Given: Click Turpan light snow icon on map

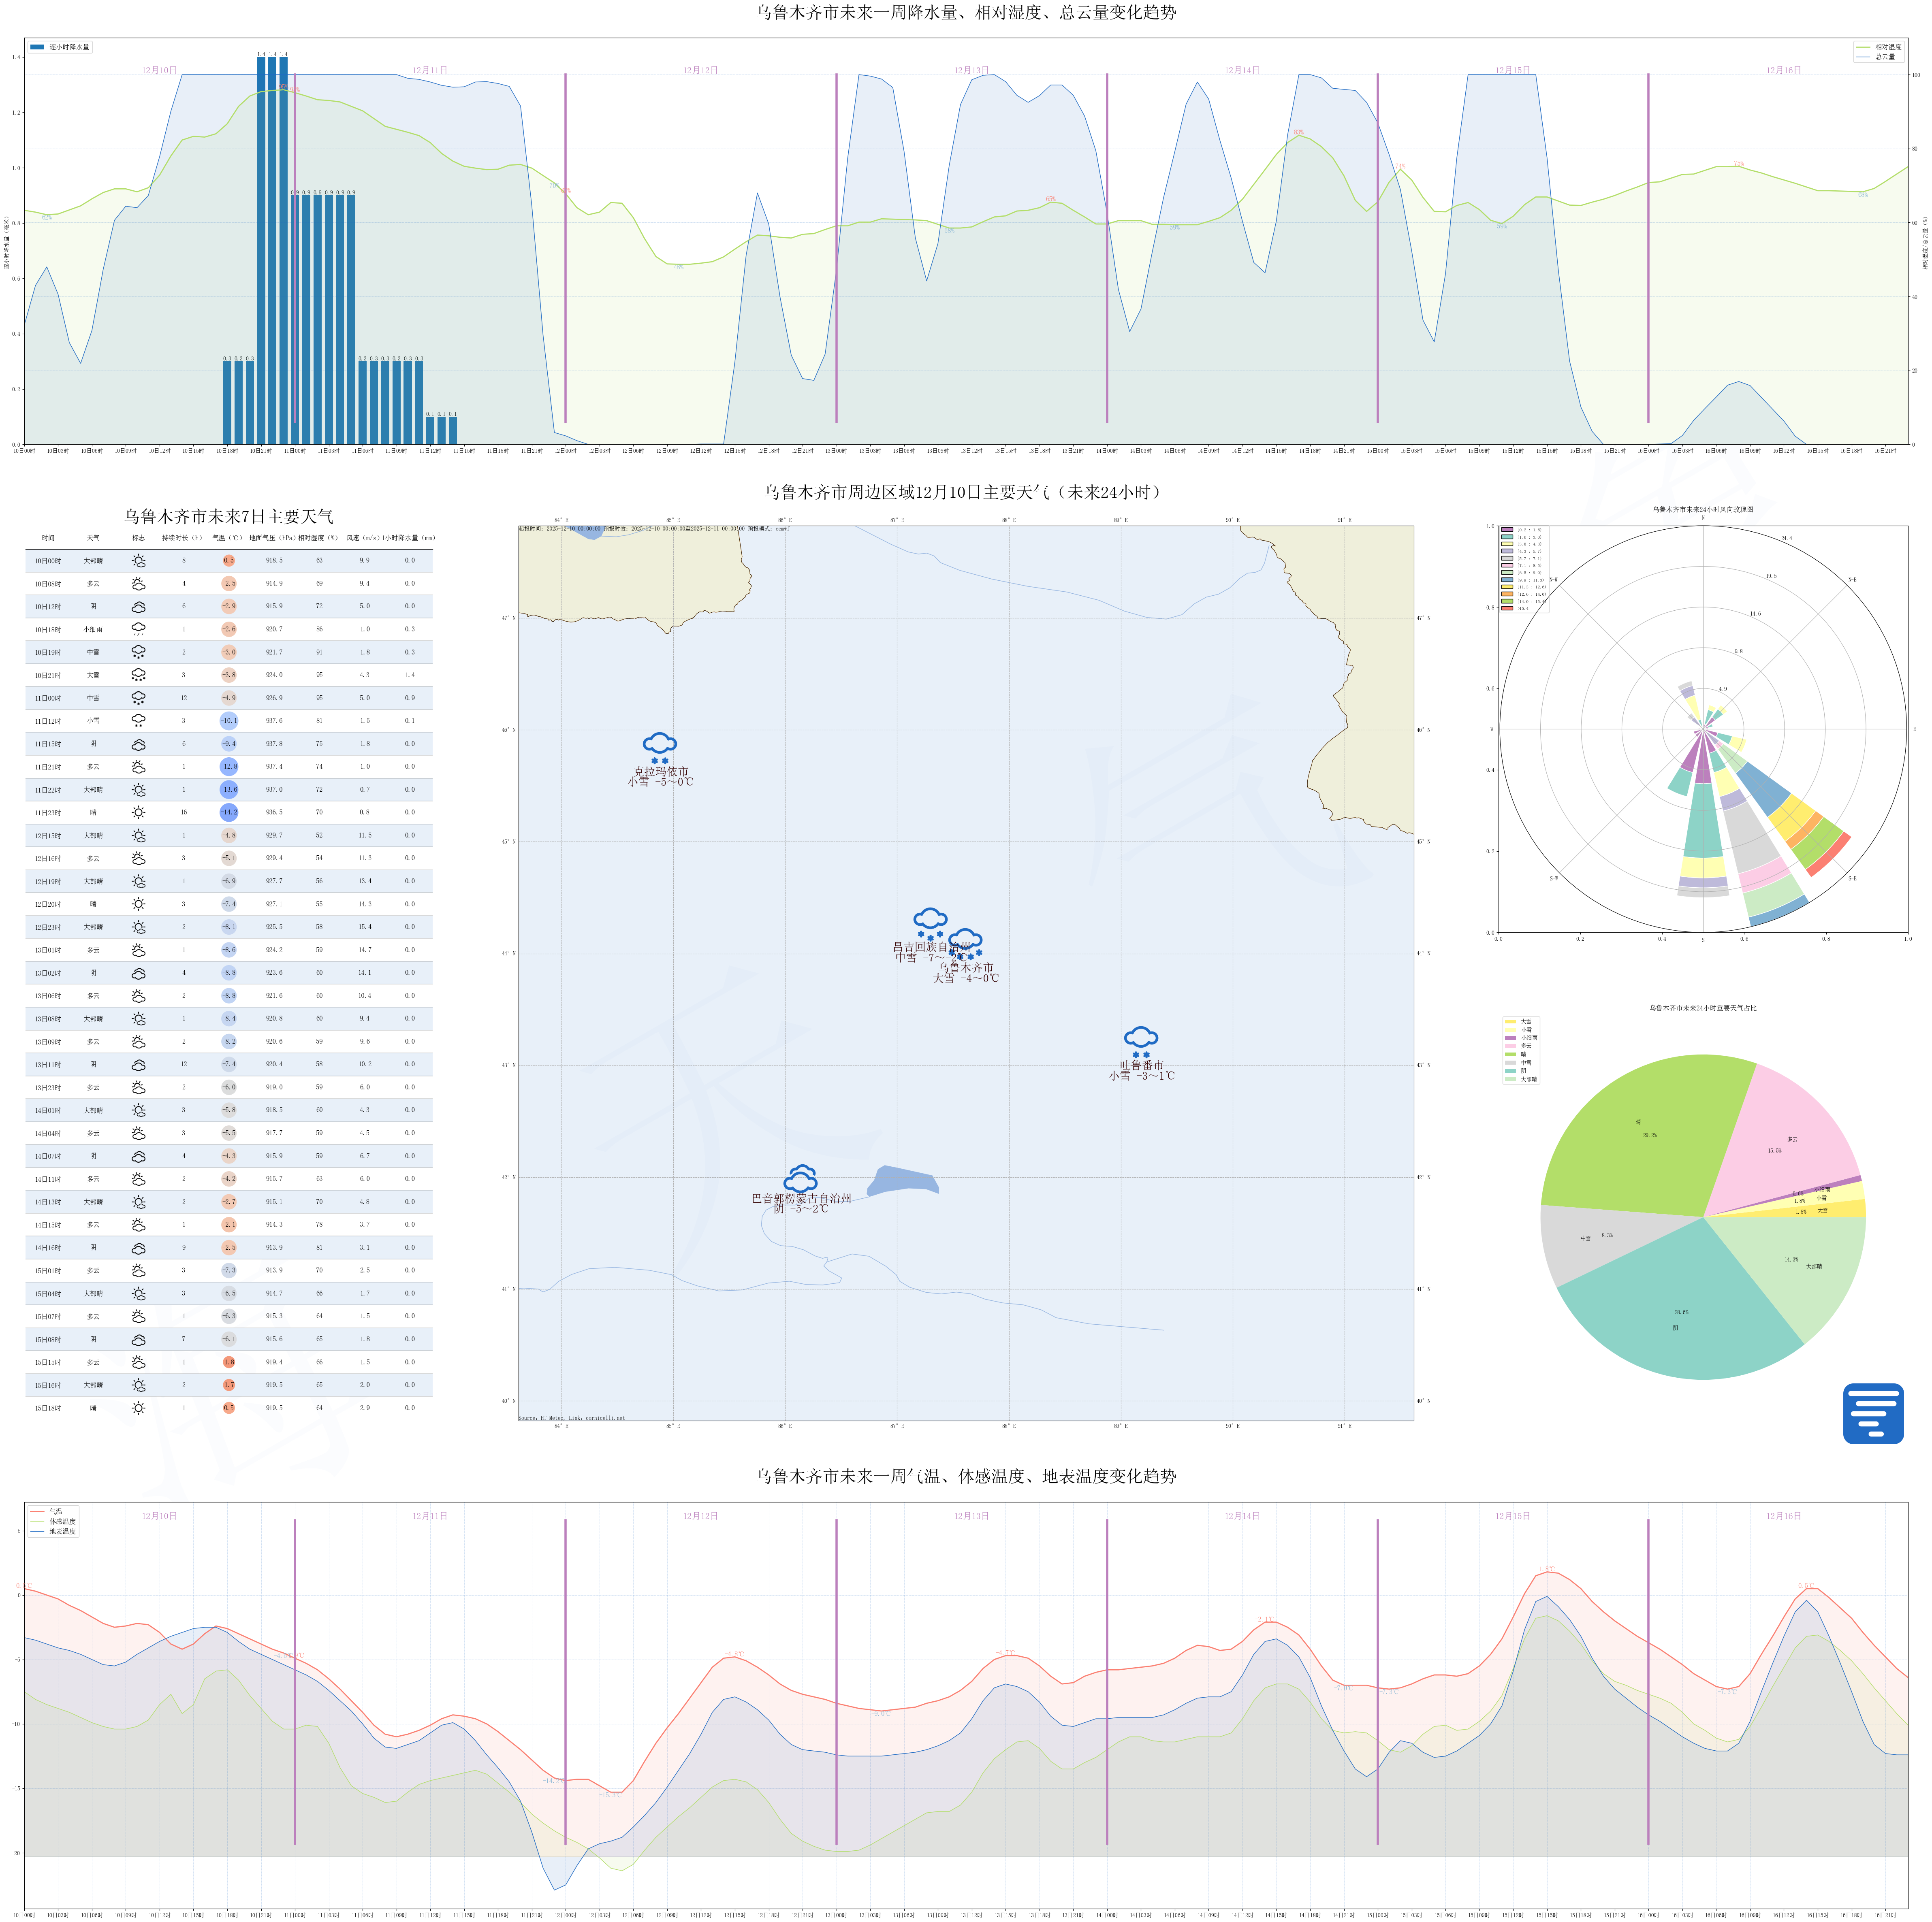Looking at the screenshot, I should click(1140, 1040).
